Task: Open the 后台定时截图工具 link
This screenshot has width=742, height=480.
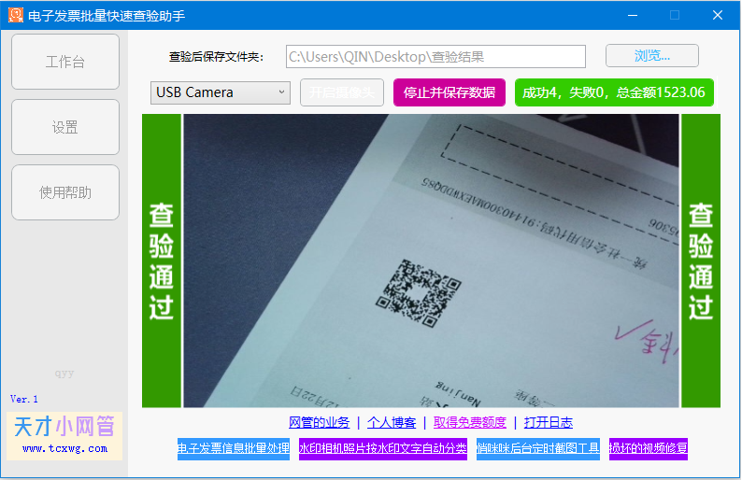Action: pyautogui.click(x=538, y=448)
